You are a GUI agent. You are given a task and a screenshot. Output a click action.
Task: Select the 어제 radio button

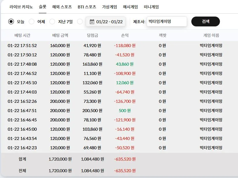32,21
